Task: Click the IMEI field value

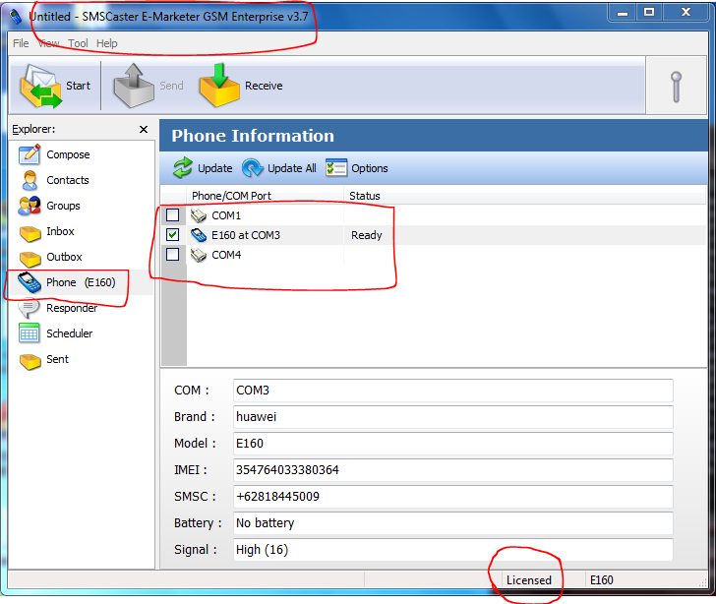Action: (x=453, y=470)
